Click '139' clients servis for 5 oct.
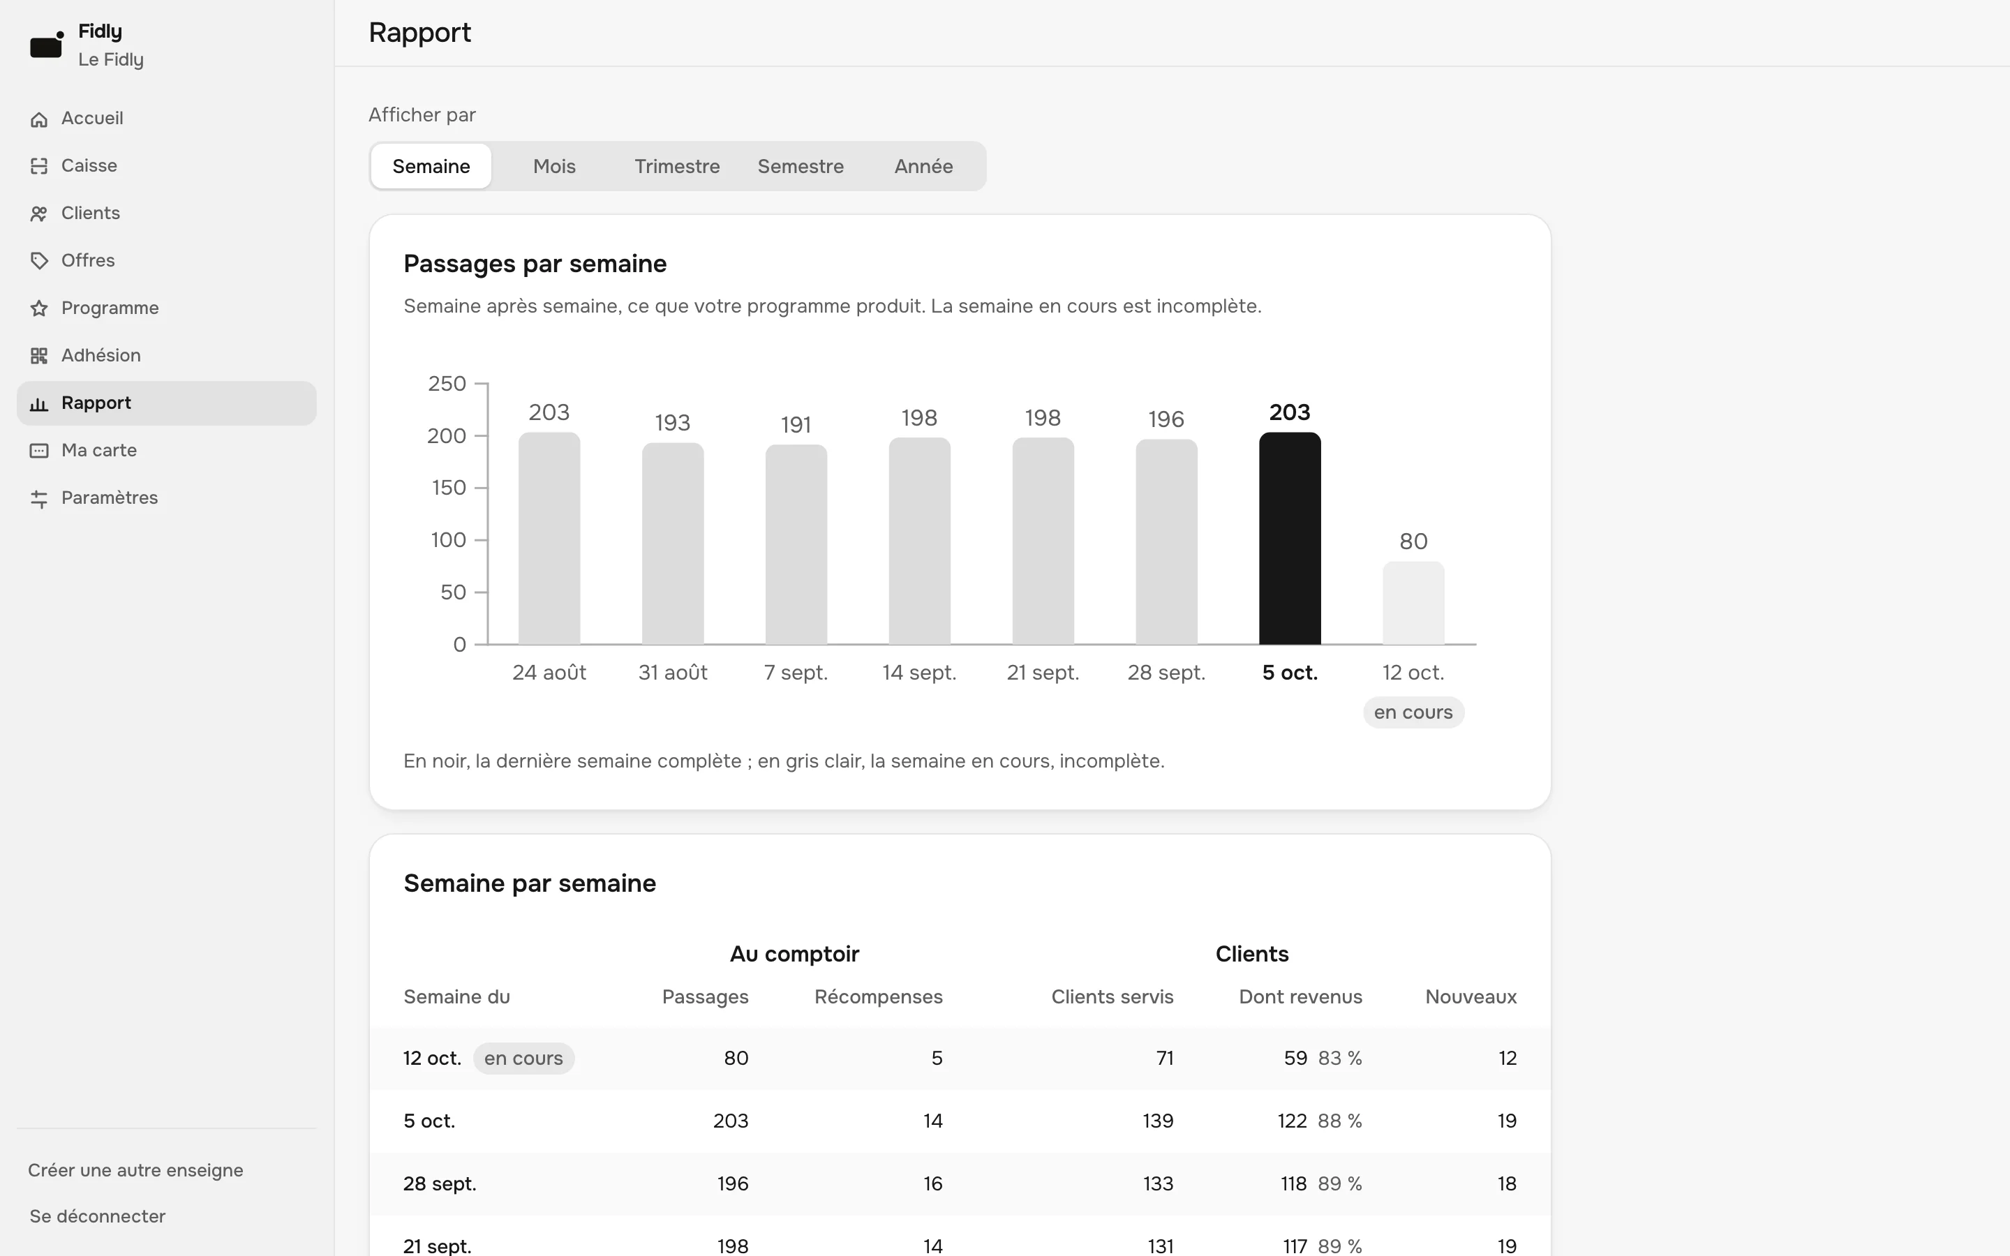 pos(1158,1121)
